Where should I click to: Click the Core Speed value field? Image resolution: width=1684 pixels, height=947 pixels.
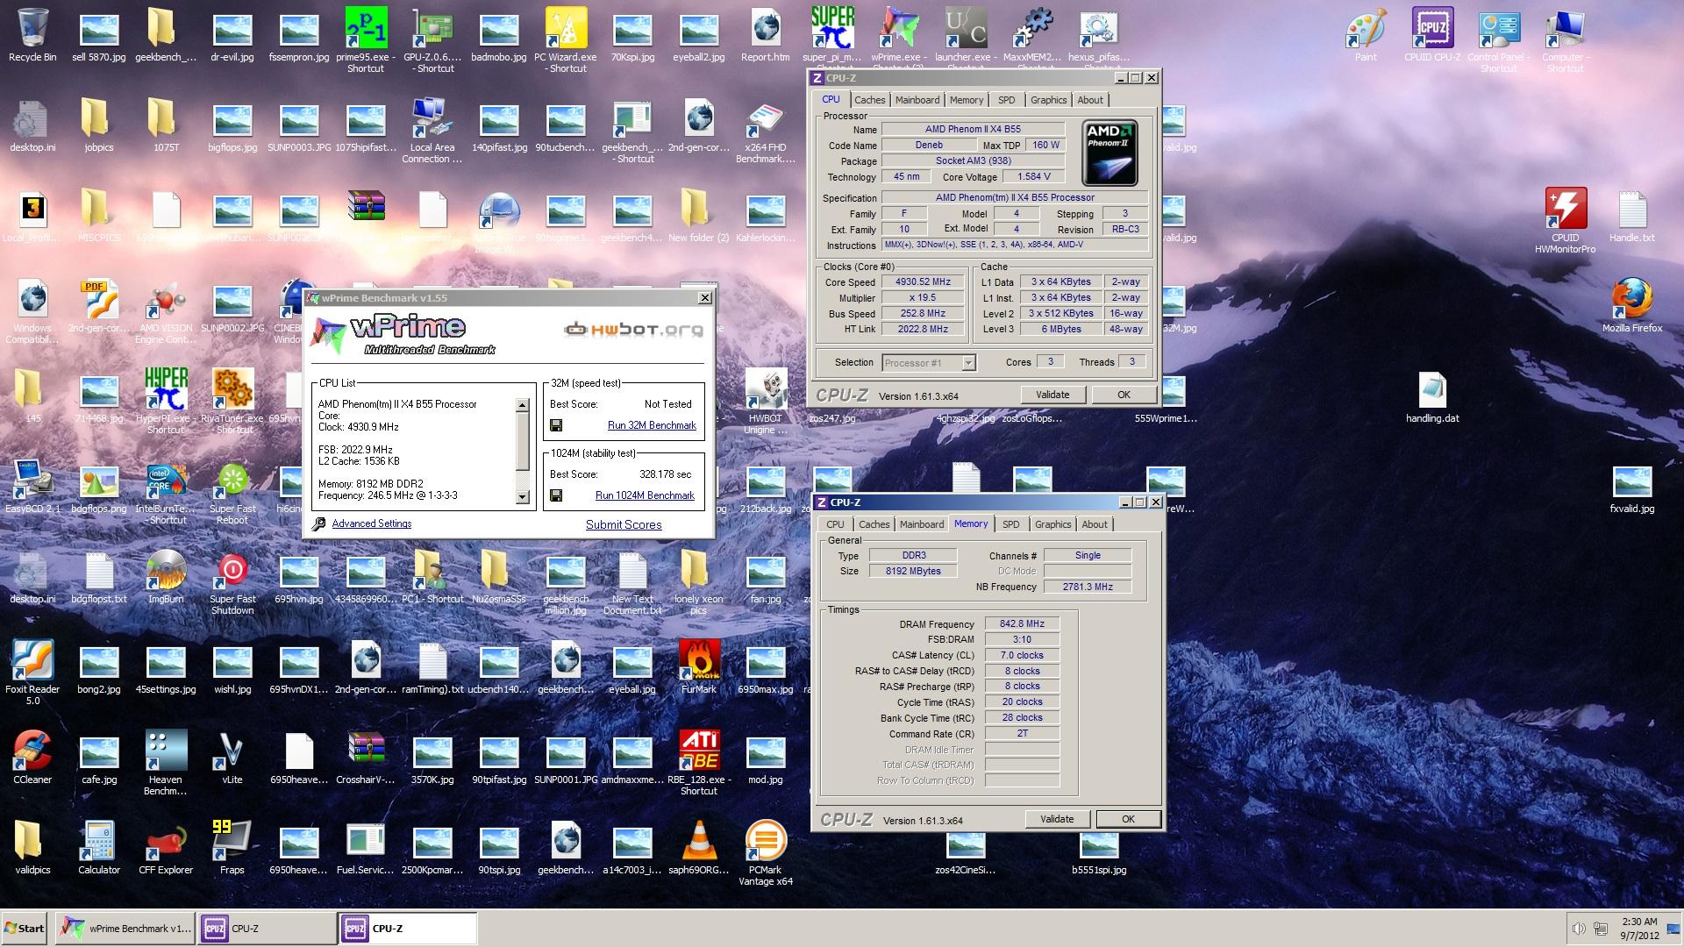click(x=923, y=282)
